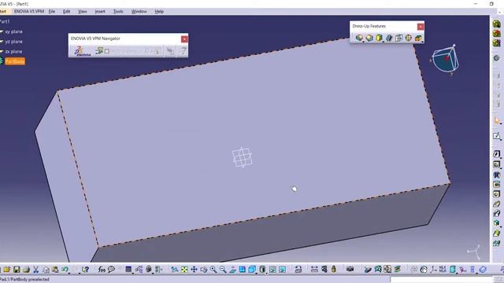The width and height of the screenshot is (504, 283).
Task: Expand the Draft Angle sub-toolbar arrow
Action: point(384,42)
